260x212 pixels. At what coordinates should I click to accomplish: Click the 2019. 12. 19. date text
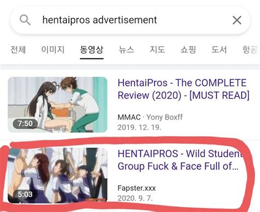pyautogui.click(x=139, y=127)
